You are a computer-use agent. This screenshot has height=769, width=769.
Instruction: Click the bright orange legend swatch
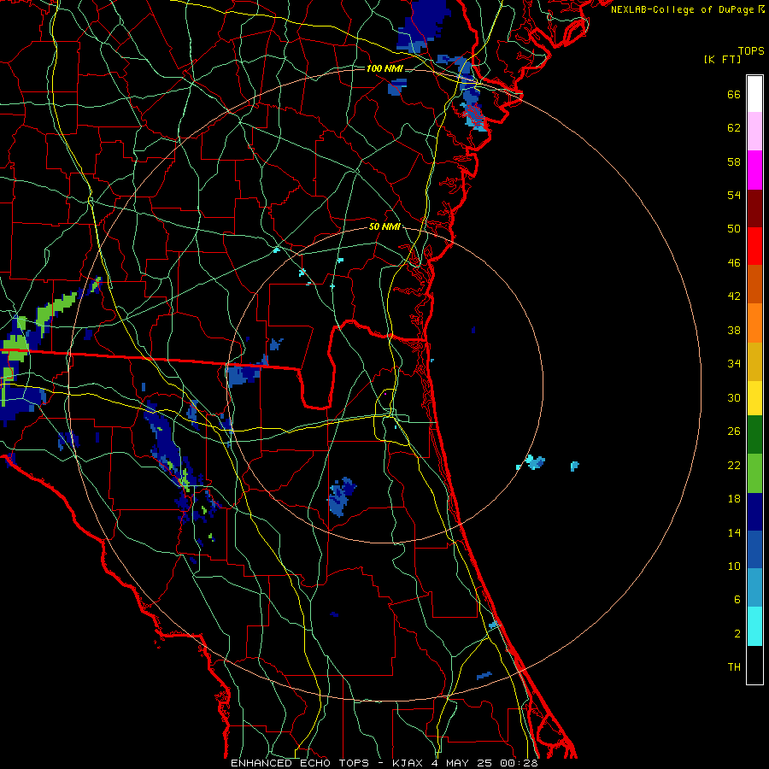[x=754, y=323]
